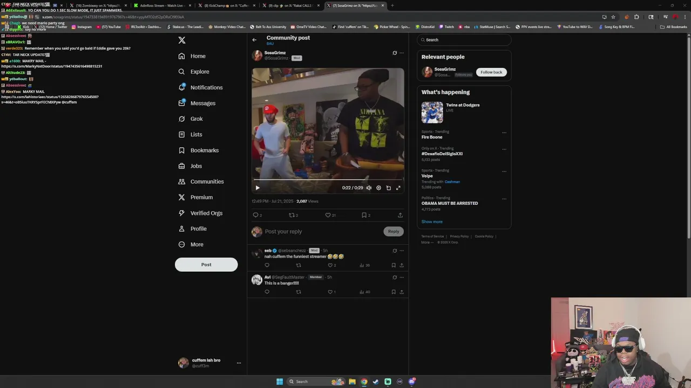Open more options on SosaGrimz's post
Image resolution: width=691 pixels, height=388 pixels.
coord(402,53)
